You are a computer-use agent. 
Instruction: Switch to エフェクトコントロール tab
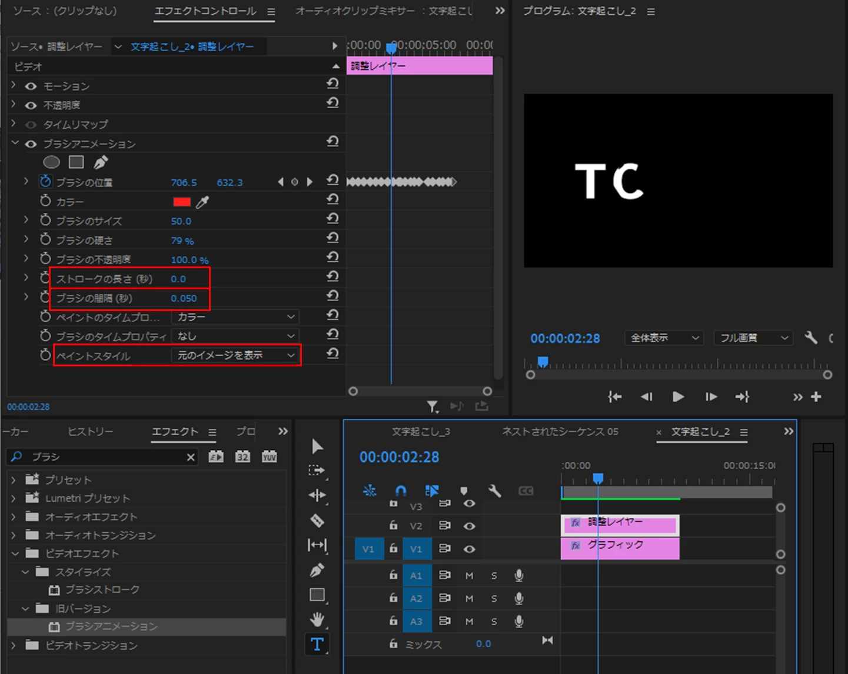(x=205, y=11)
